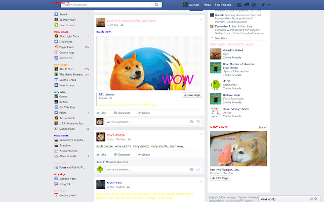Image resolution: width=324 pixels, height=202 pixels.
Task: Open CrossFit Gilded page suggestion
Action: point(233,50)
